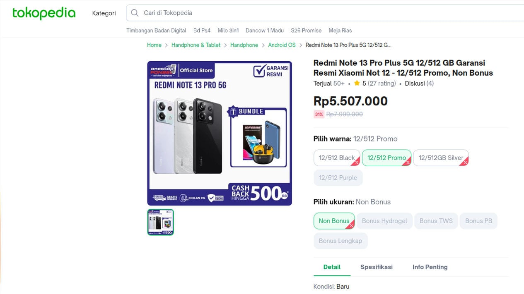Go to Handphone & Tablet breadcrumb
This screenshot has width=524, height=294.
(196, 45)
